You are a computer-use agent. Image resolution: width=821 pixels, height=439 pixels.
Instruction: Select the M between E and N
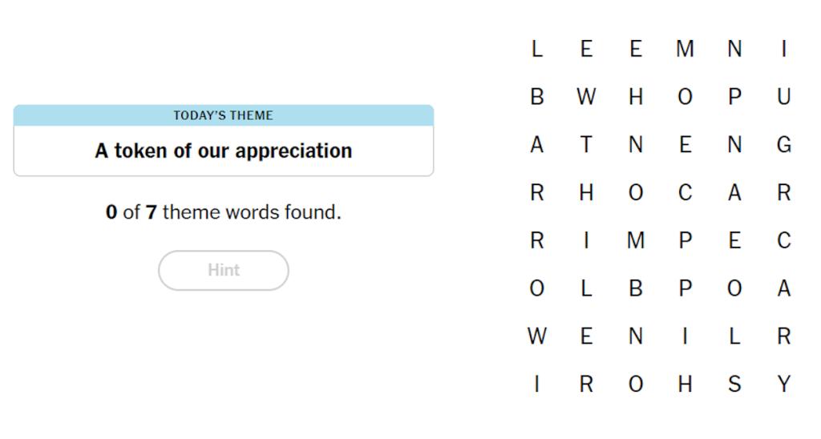(x=685, y=49)
